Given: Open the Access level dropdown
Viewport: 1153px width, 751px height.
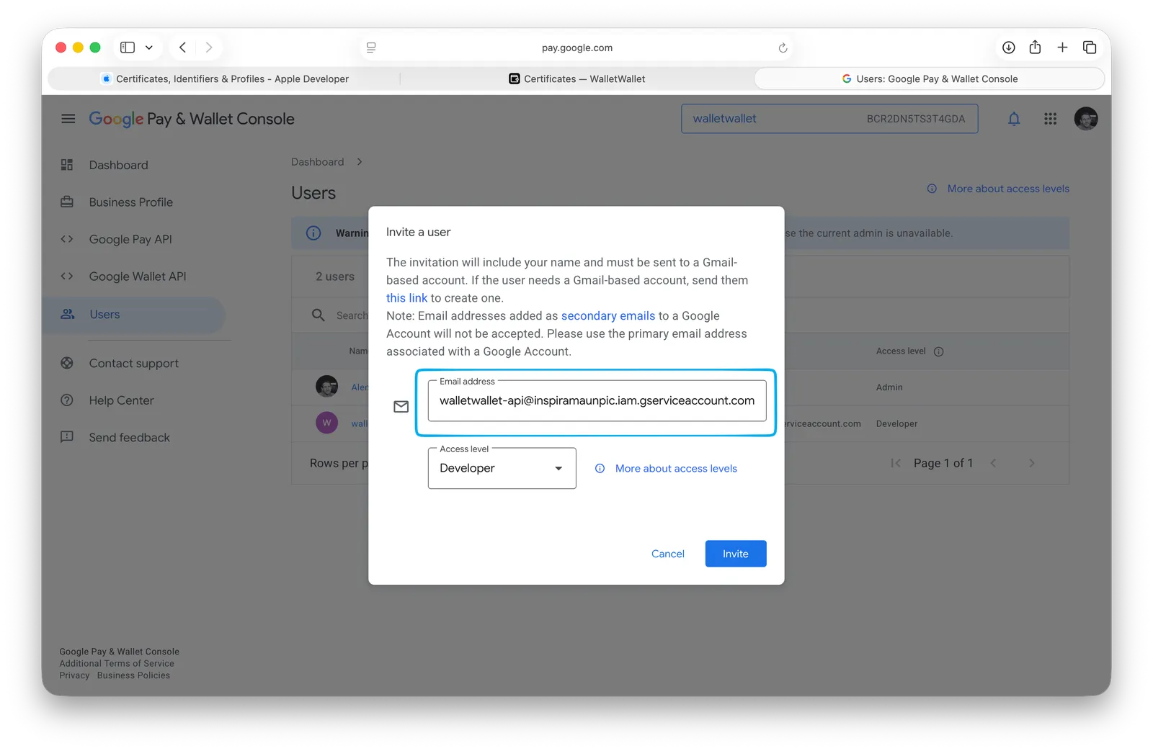Looking at the screenshot, I should [502, 468].
